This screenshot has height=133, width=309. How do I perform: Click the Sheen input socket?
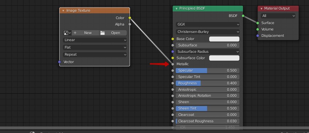pos(173,102)
